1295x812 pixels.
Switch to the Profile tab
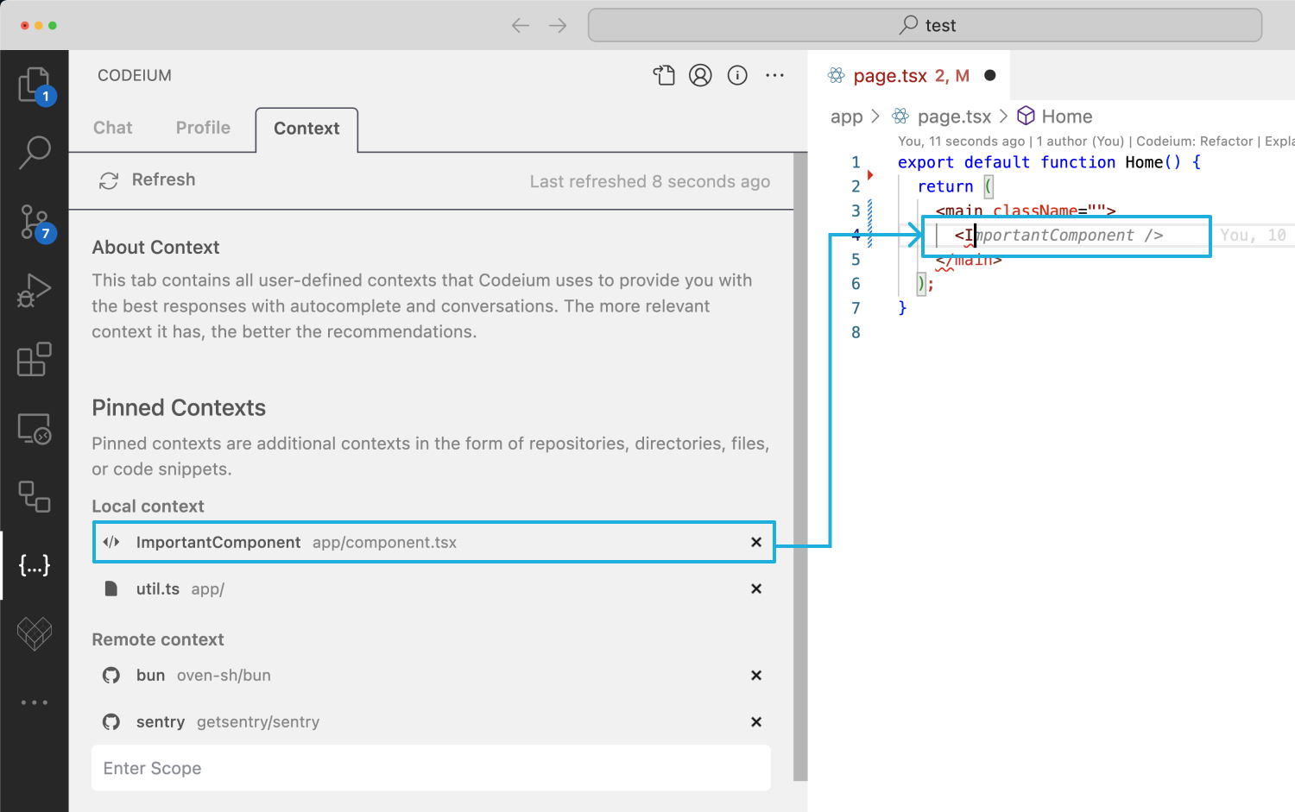pos(203,128)
